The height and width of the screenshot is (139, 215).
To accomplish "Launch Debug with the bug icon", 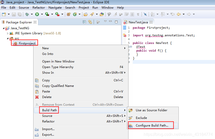I will [x=27, y=14].
